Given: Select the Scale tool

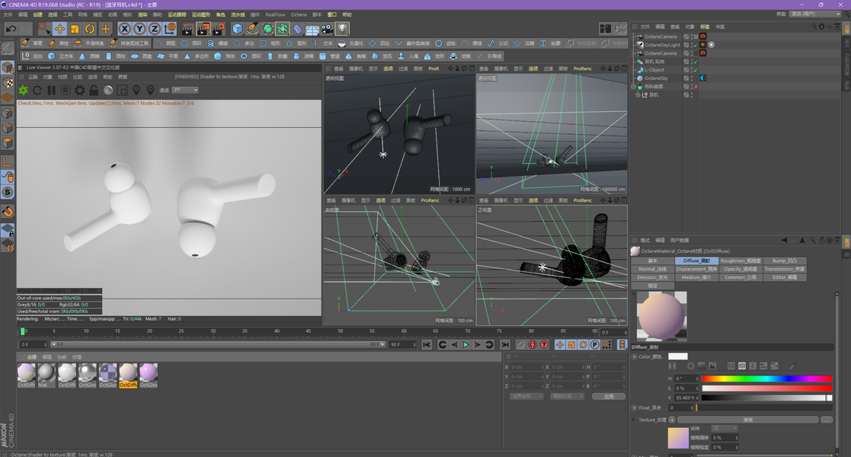Looking at the screenshot, I should [x=75, y=29].
